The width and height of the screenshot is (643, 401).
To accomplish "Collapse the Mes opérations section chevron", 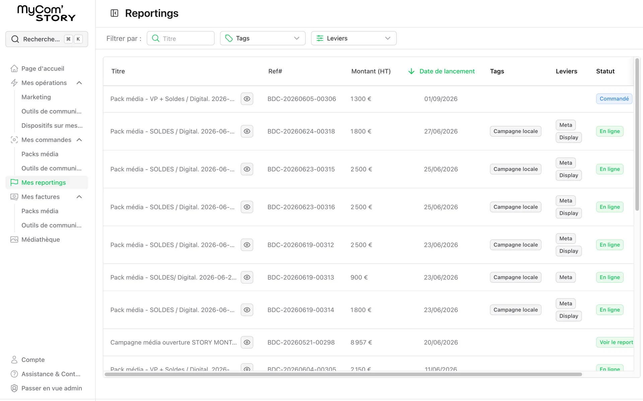I will point(79,83).
